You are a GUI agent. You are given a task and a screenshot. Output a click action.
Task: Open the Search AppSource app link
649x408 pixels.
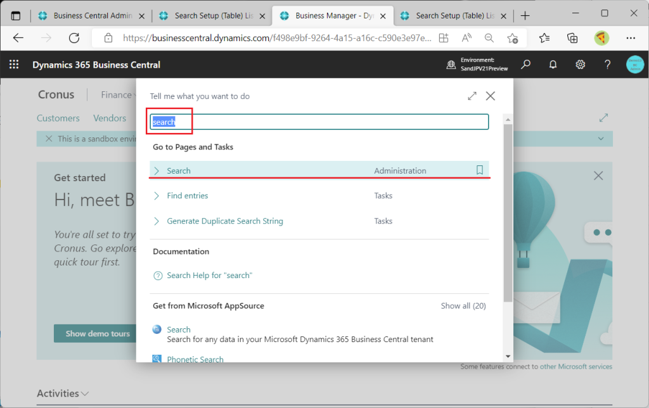coord(178,329)
